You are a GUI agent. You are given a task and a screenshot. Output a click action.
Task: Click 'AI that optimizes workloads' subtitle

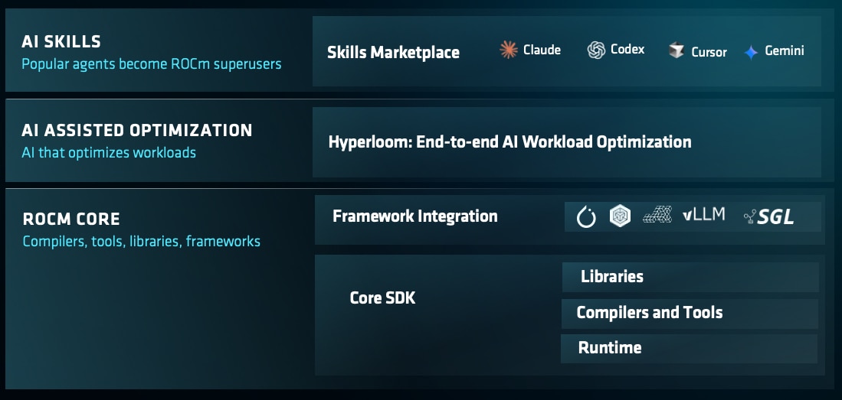click(109, 153)
